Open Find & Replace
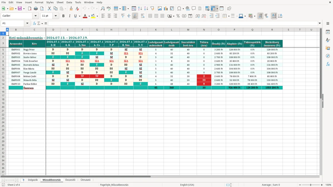Screen dimensions: 333x187 click(x=103, y=9)
